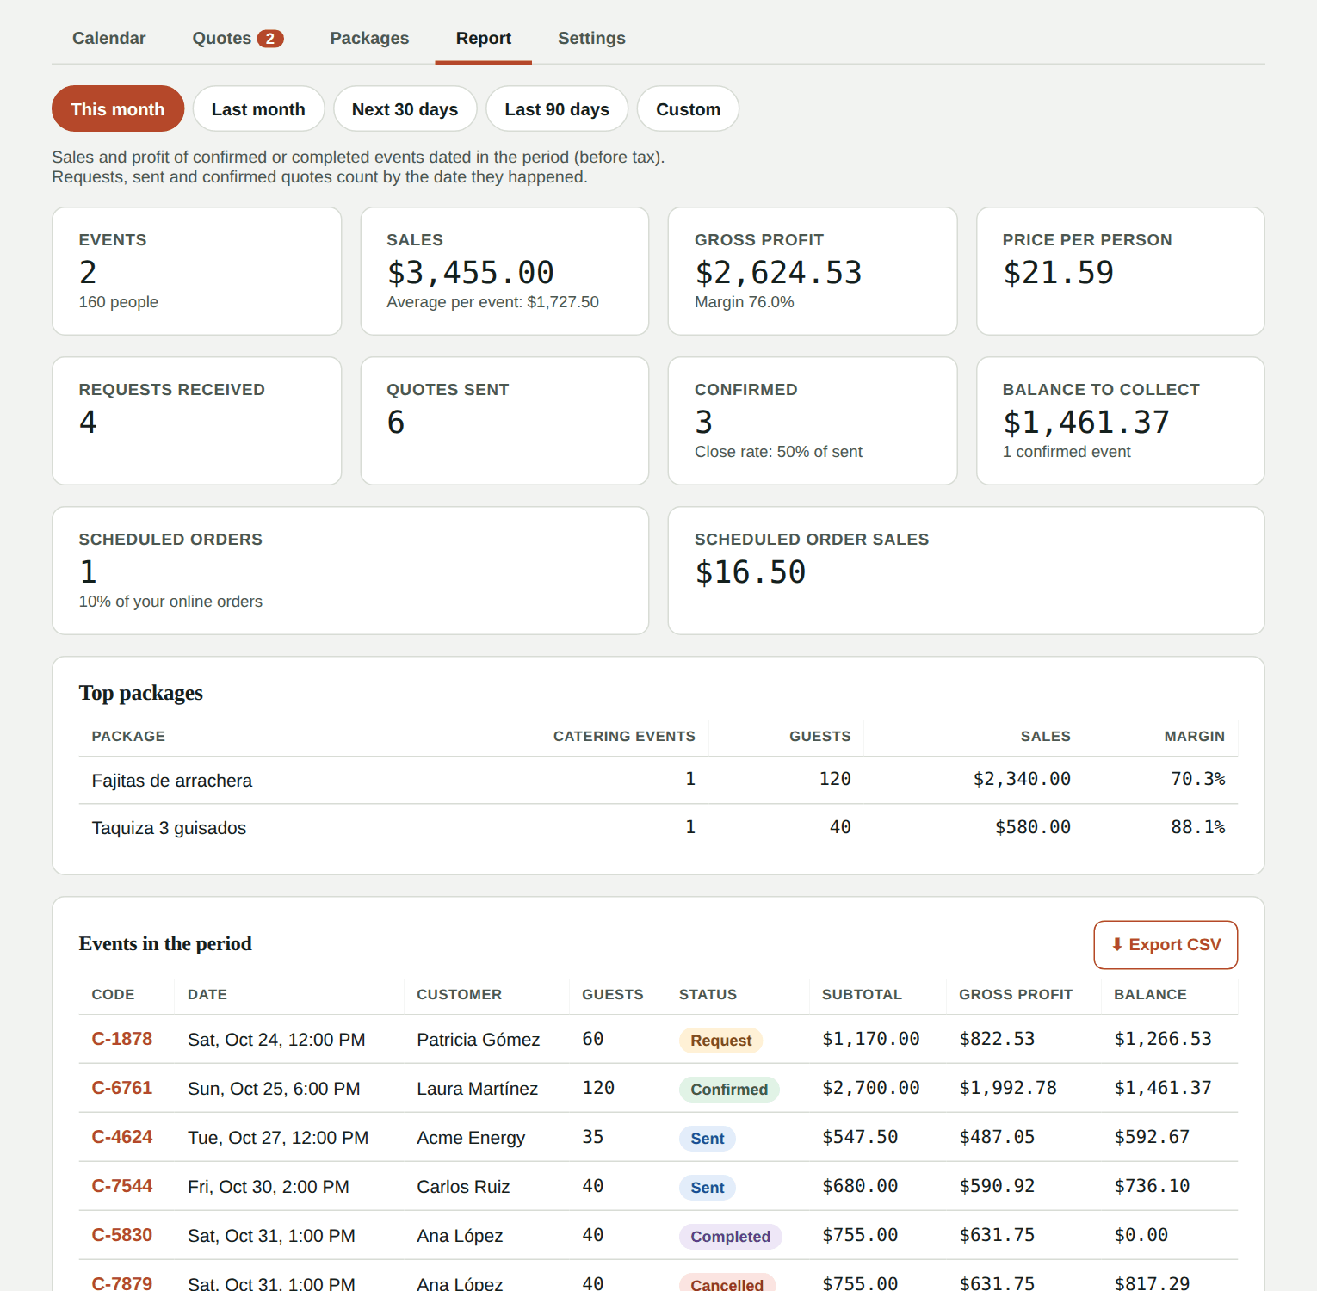Screen dimensions: 1317x1291
Task: View event C-4624 details
Action: [x=121, y=1137]
